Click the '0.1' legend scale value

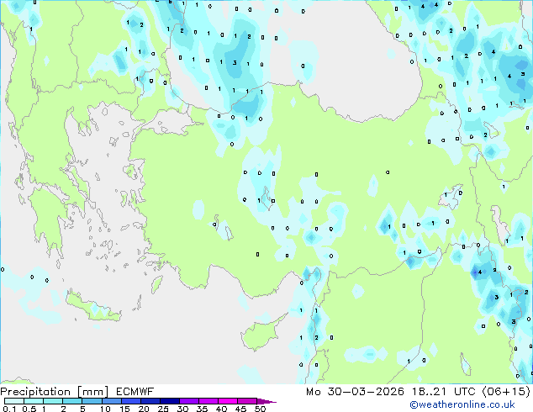pos(9,409)
